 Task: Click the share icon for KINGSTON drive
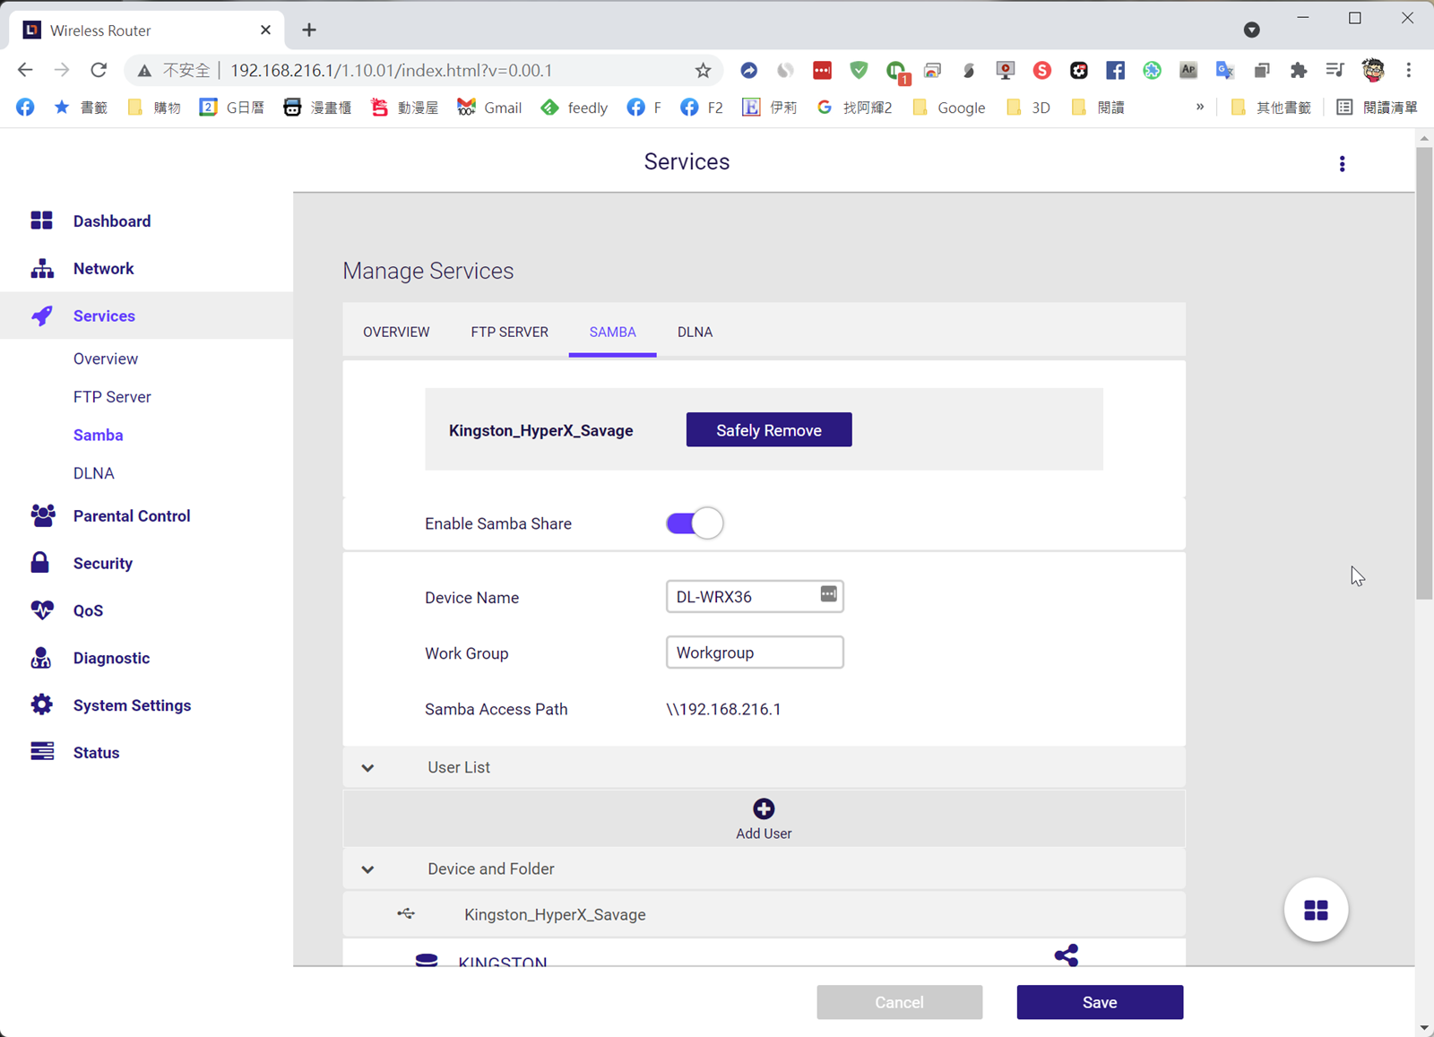tap(1066, 955)
